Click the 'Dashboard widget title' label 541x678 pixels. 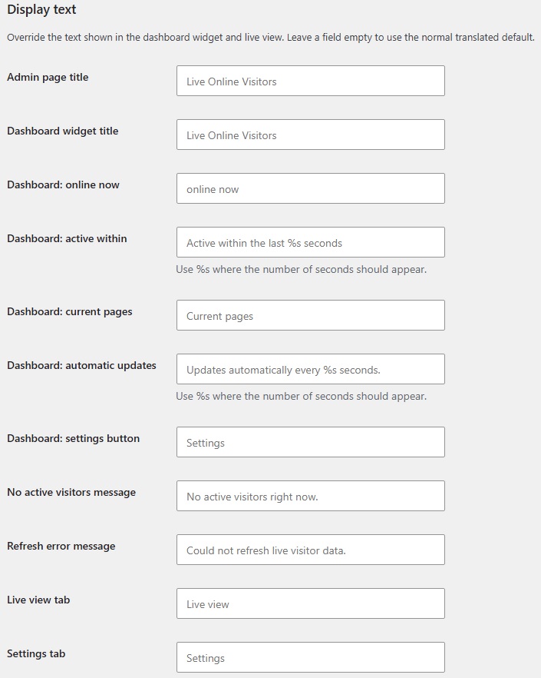point(63,131)
